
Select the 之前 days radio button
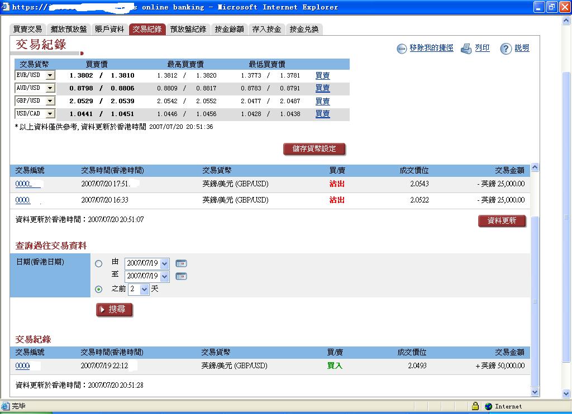98,289
